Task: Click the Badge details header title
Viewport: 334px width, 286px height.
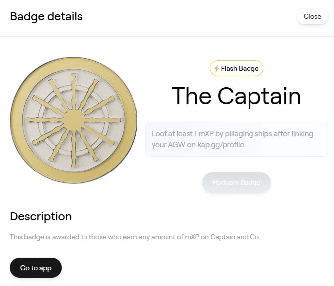Action: pyautogui.click(x=46, y=16)
